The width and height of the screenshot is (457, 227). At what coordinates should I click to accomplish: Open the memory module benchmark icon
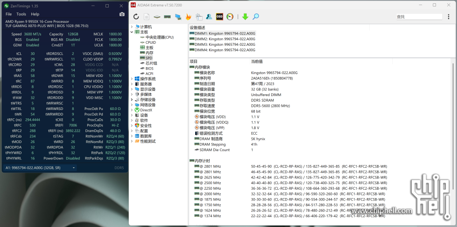(167, 17)
